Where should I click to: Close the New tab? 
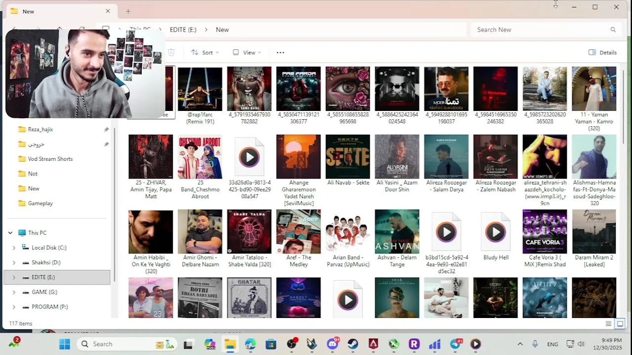coord(108,11)
